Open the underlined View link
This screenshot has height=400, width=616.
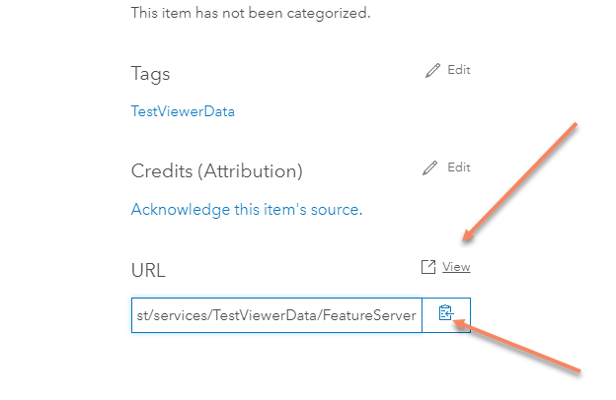[x=456, y=267]
